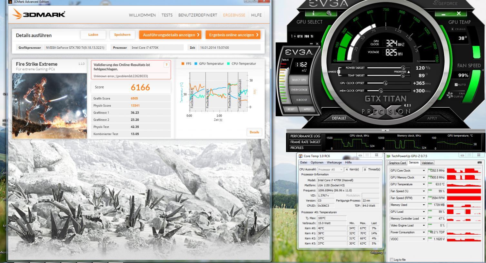Open the BENUTZERDEFINIERT tab in 3DMark
This screenshot has height=263, width=486.
tap(198, 15)
